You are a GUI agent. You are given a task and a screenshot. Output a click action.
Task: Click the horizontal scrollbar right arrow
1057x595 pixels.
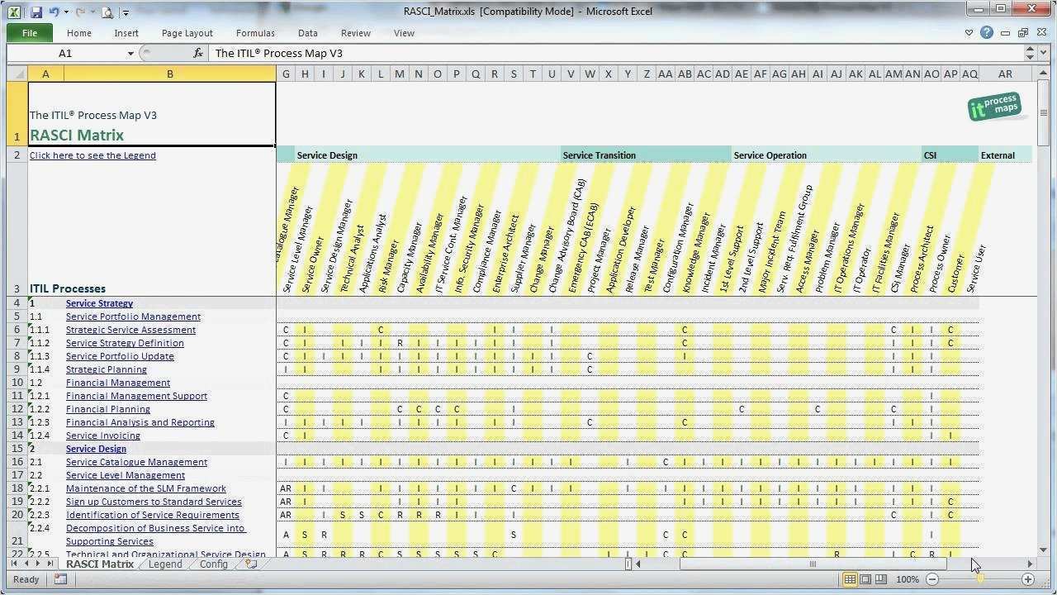(1029, 564)
